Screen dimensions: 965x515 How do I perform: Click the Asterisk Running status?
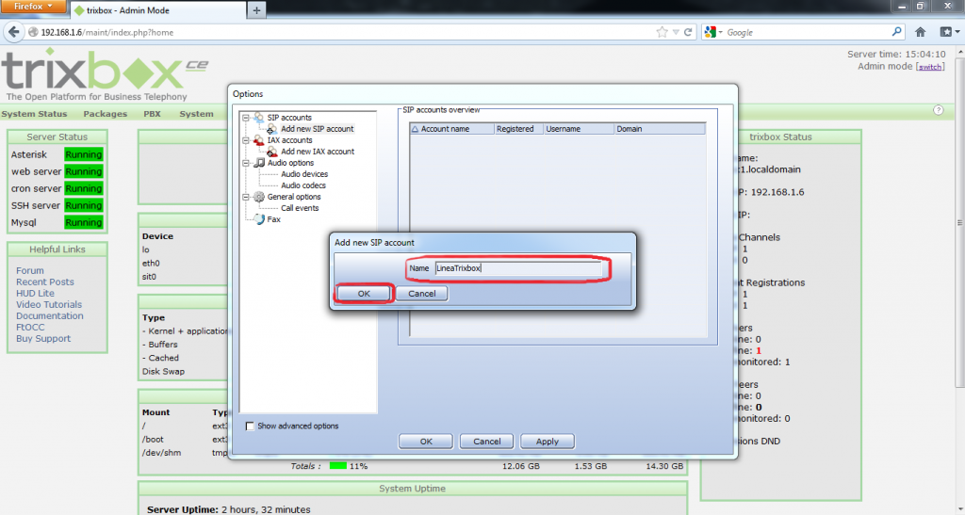(x=84, y=154)
